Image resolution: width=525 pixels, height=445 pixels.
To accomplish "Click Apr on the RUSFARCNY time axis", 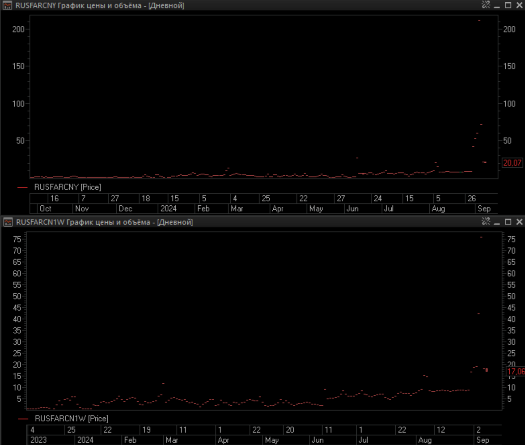I will click(x=278, y=208).
